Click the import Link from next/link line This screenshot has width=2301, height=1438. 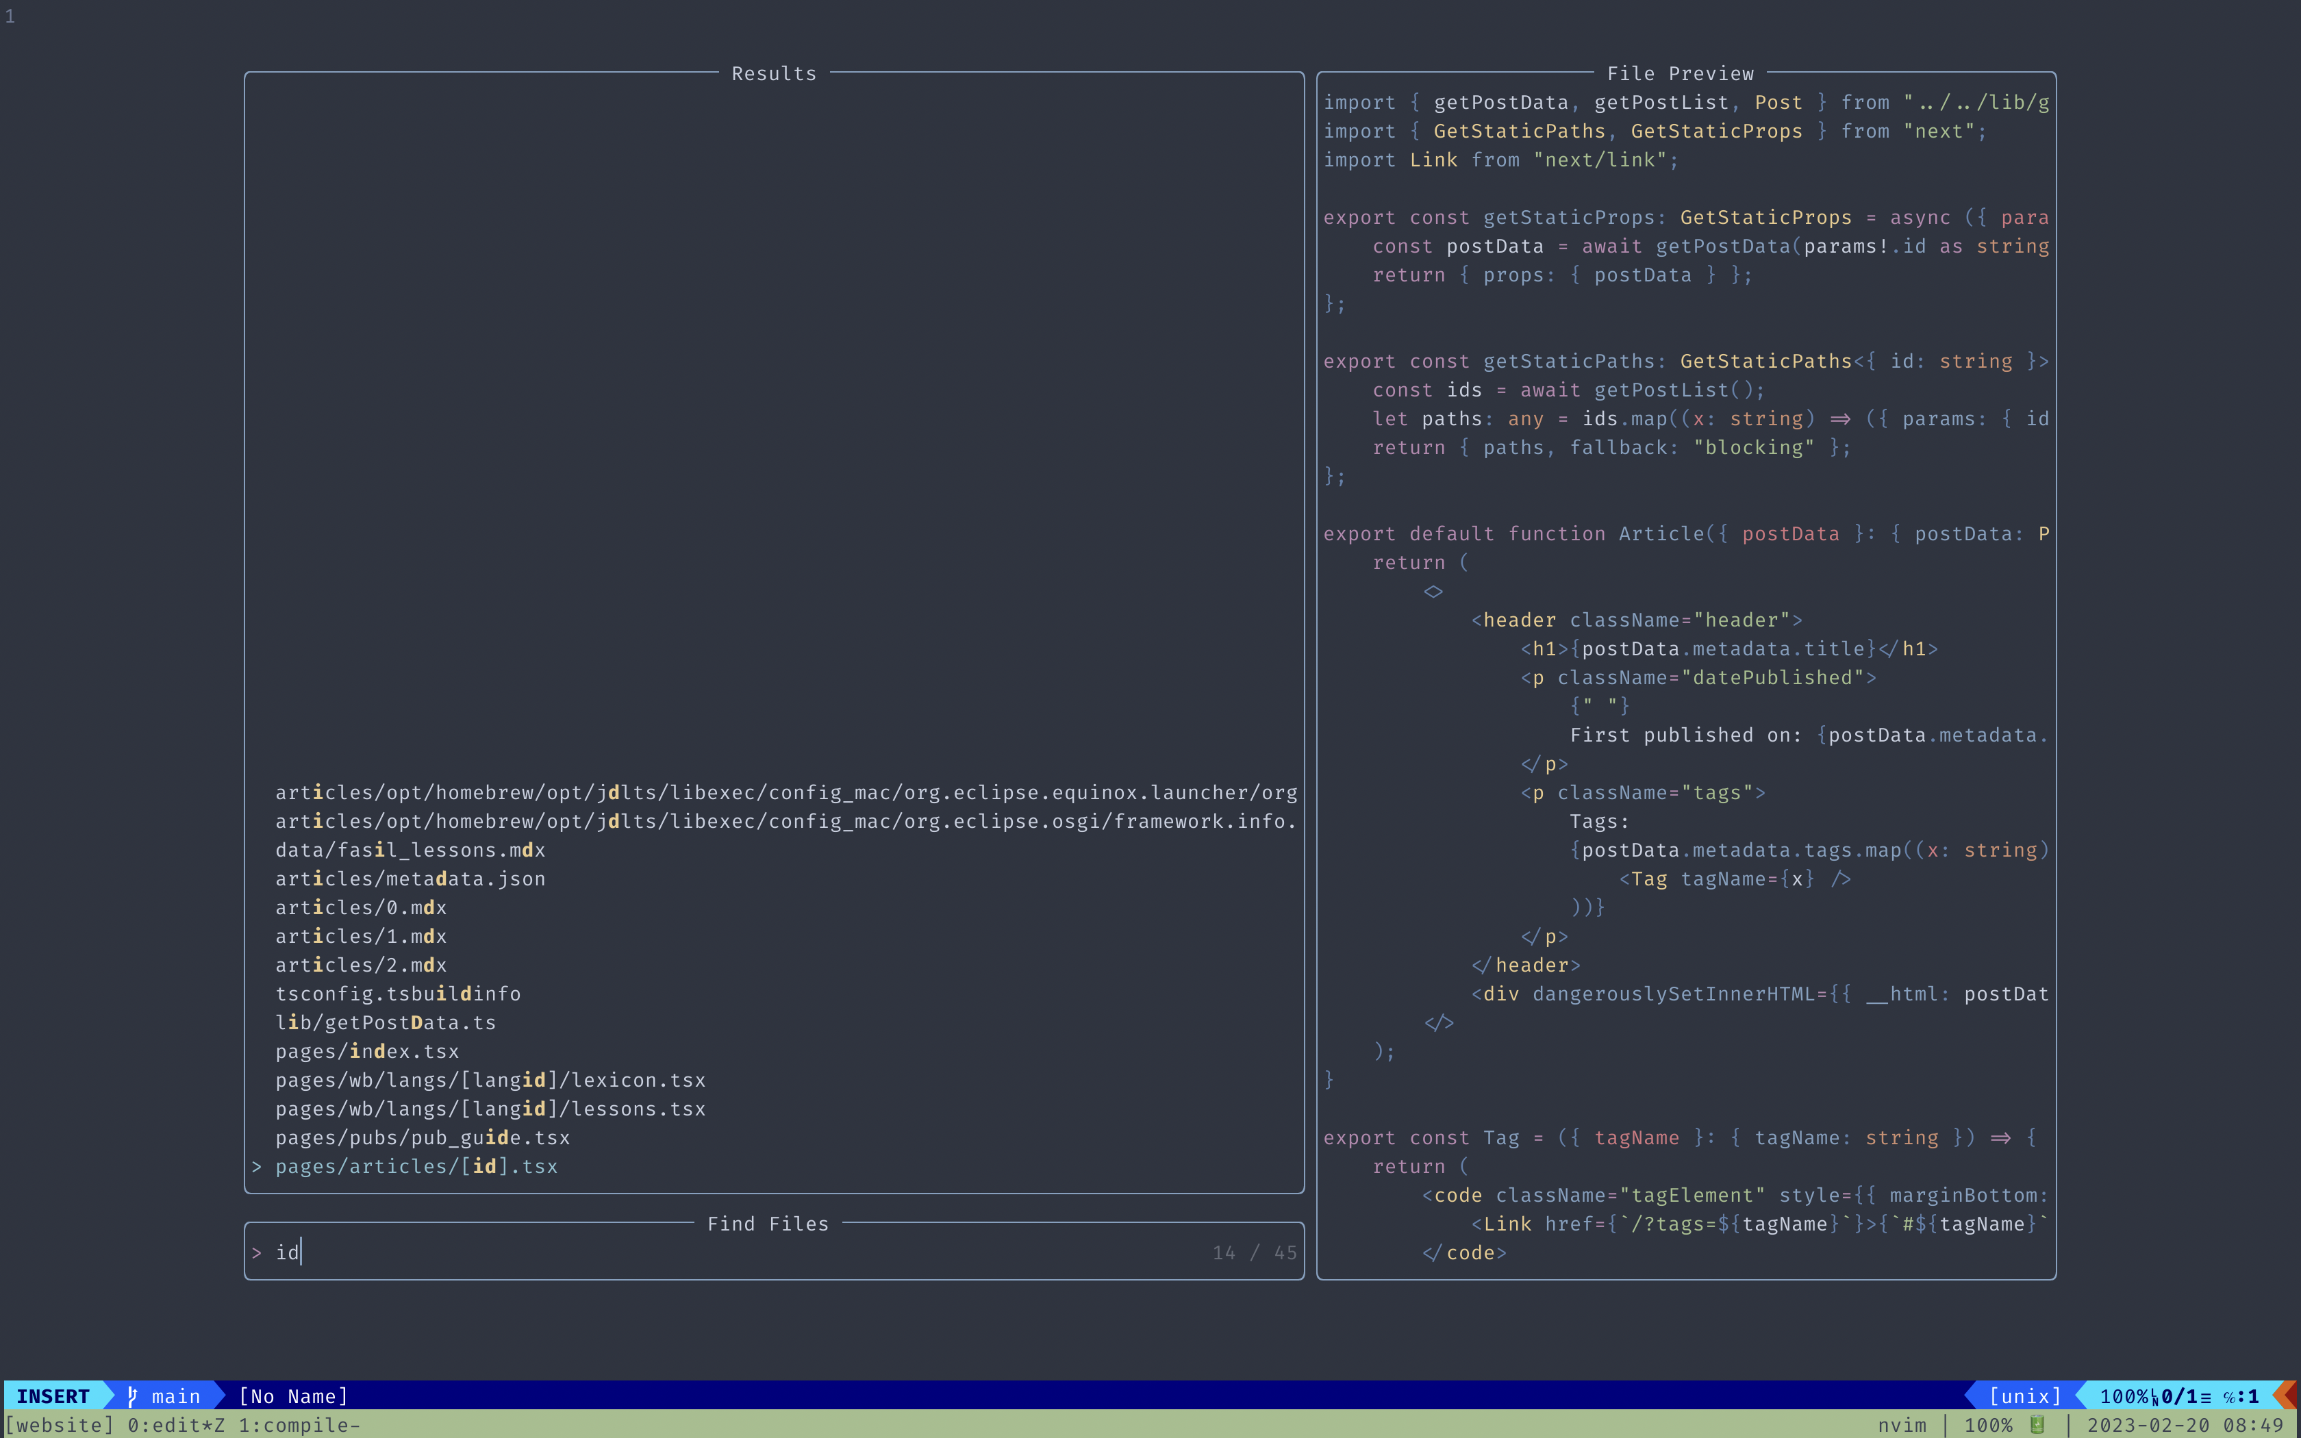click(x=1501, y=160)
